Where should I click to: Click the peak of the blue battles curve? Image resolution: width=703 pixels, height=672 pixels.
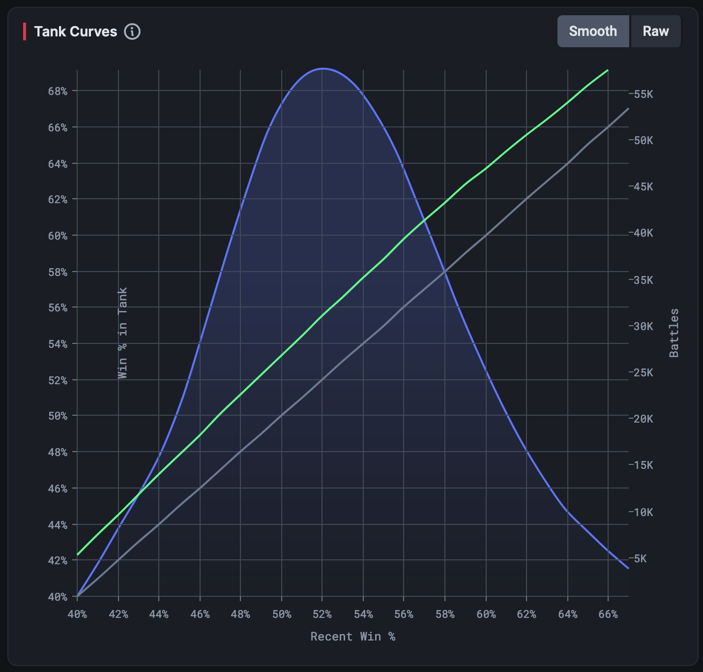[322, 69]
